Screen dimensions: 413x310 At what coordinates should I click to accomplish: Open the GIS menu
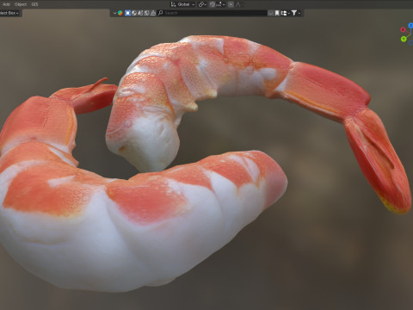click(34, 4)
